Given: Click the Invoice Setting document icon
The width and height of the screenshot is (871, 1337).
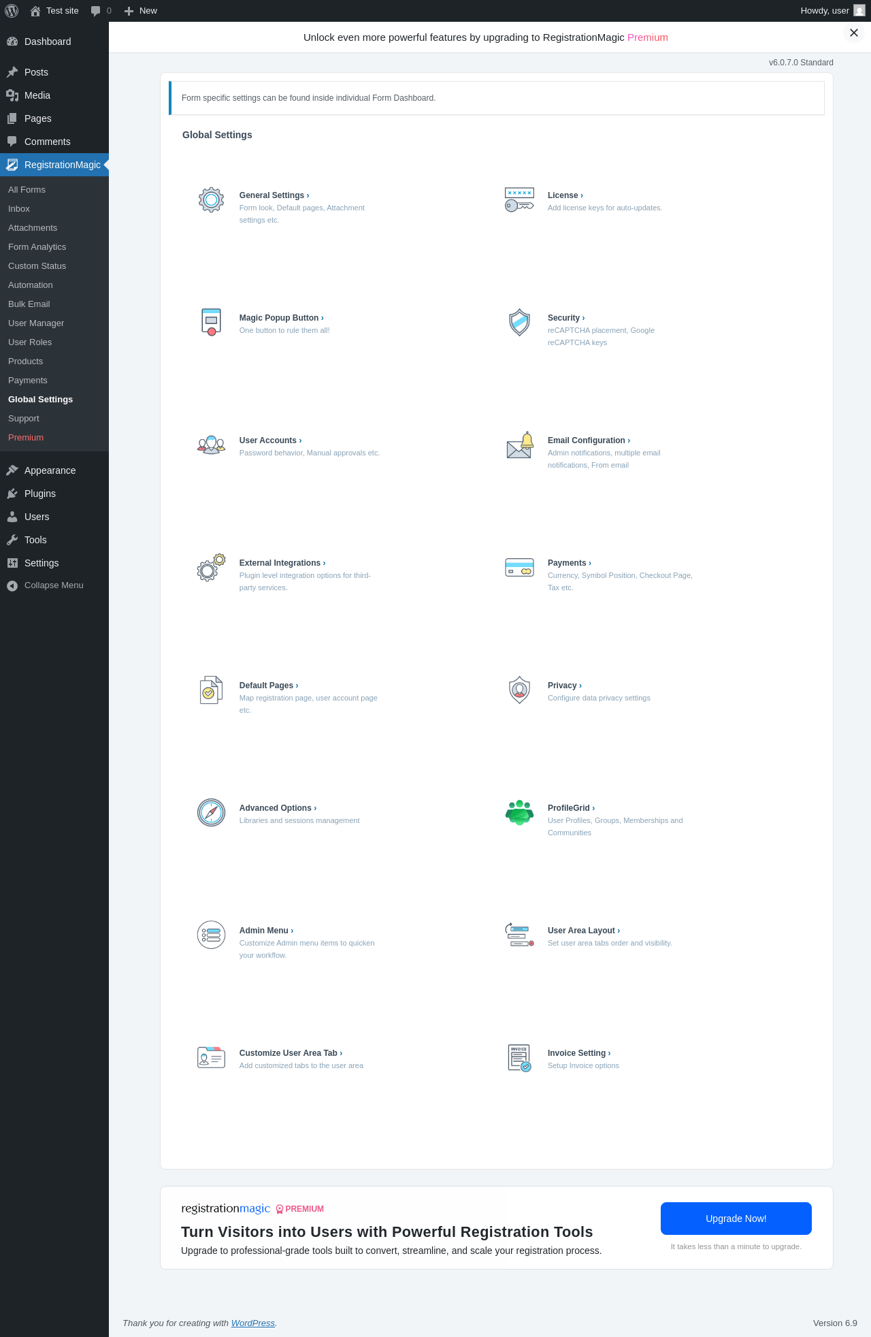Looking at the screenshot, I should click(519, 1058).
